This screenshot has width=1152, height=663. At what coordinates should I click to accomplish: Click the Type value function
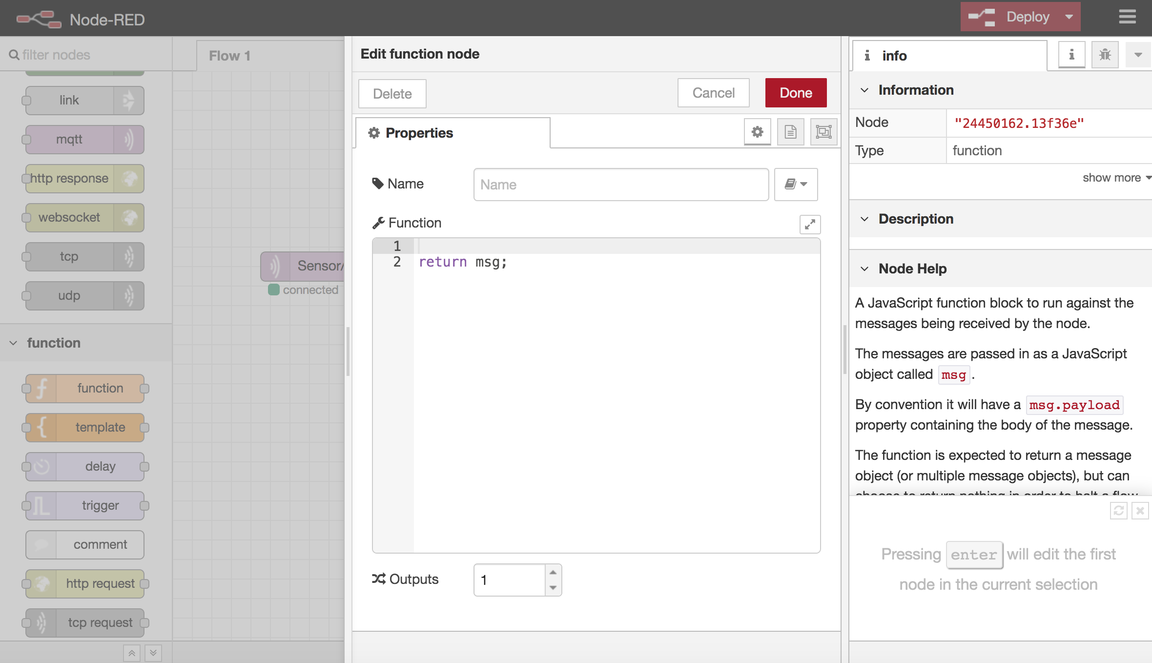[x=977, y=150]
